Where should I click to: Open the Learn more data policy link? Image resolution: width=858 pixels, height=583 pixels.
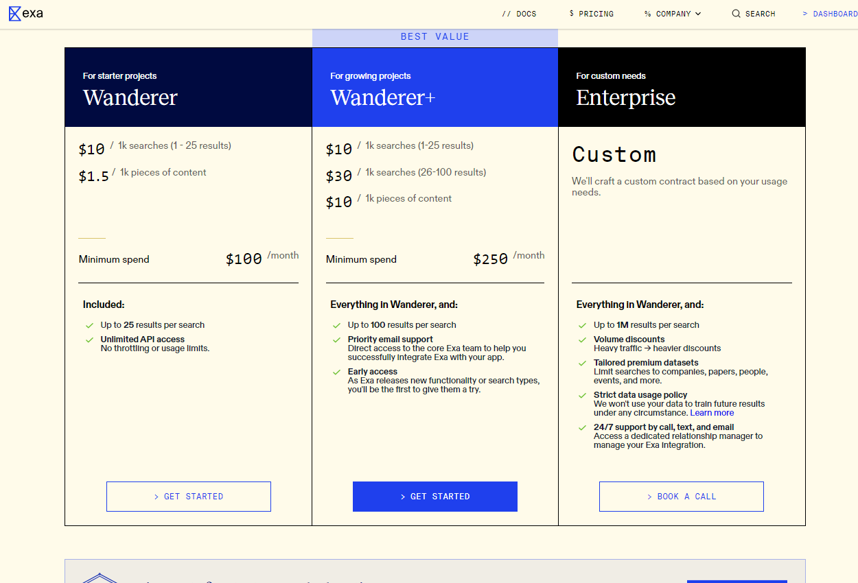pos(712,413)
